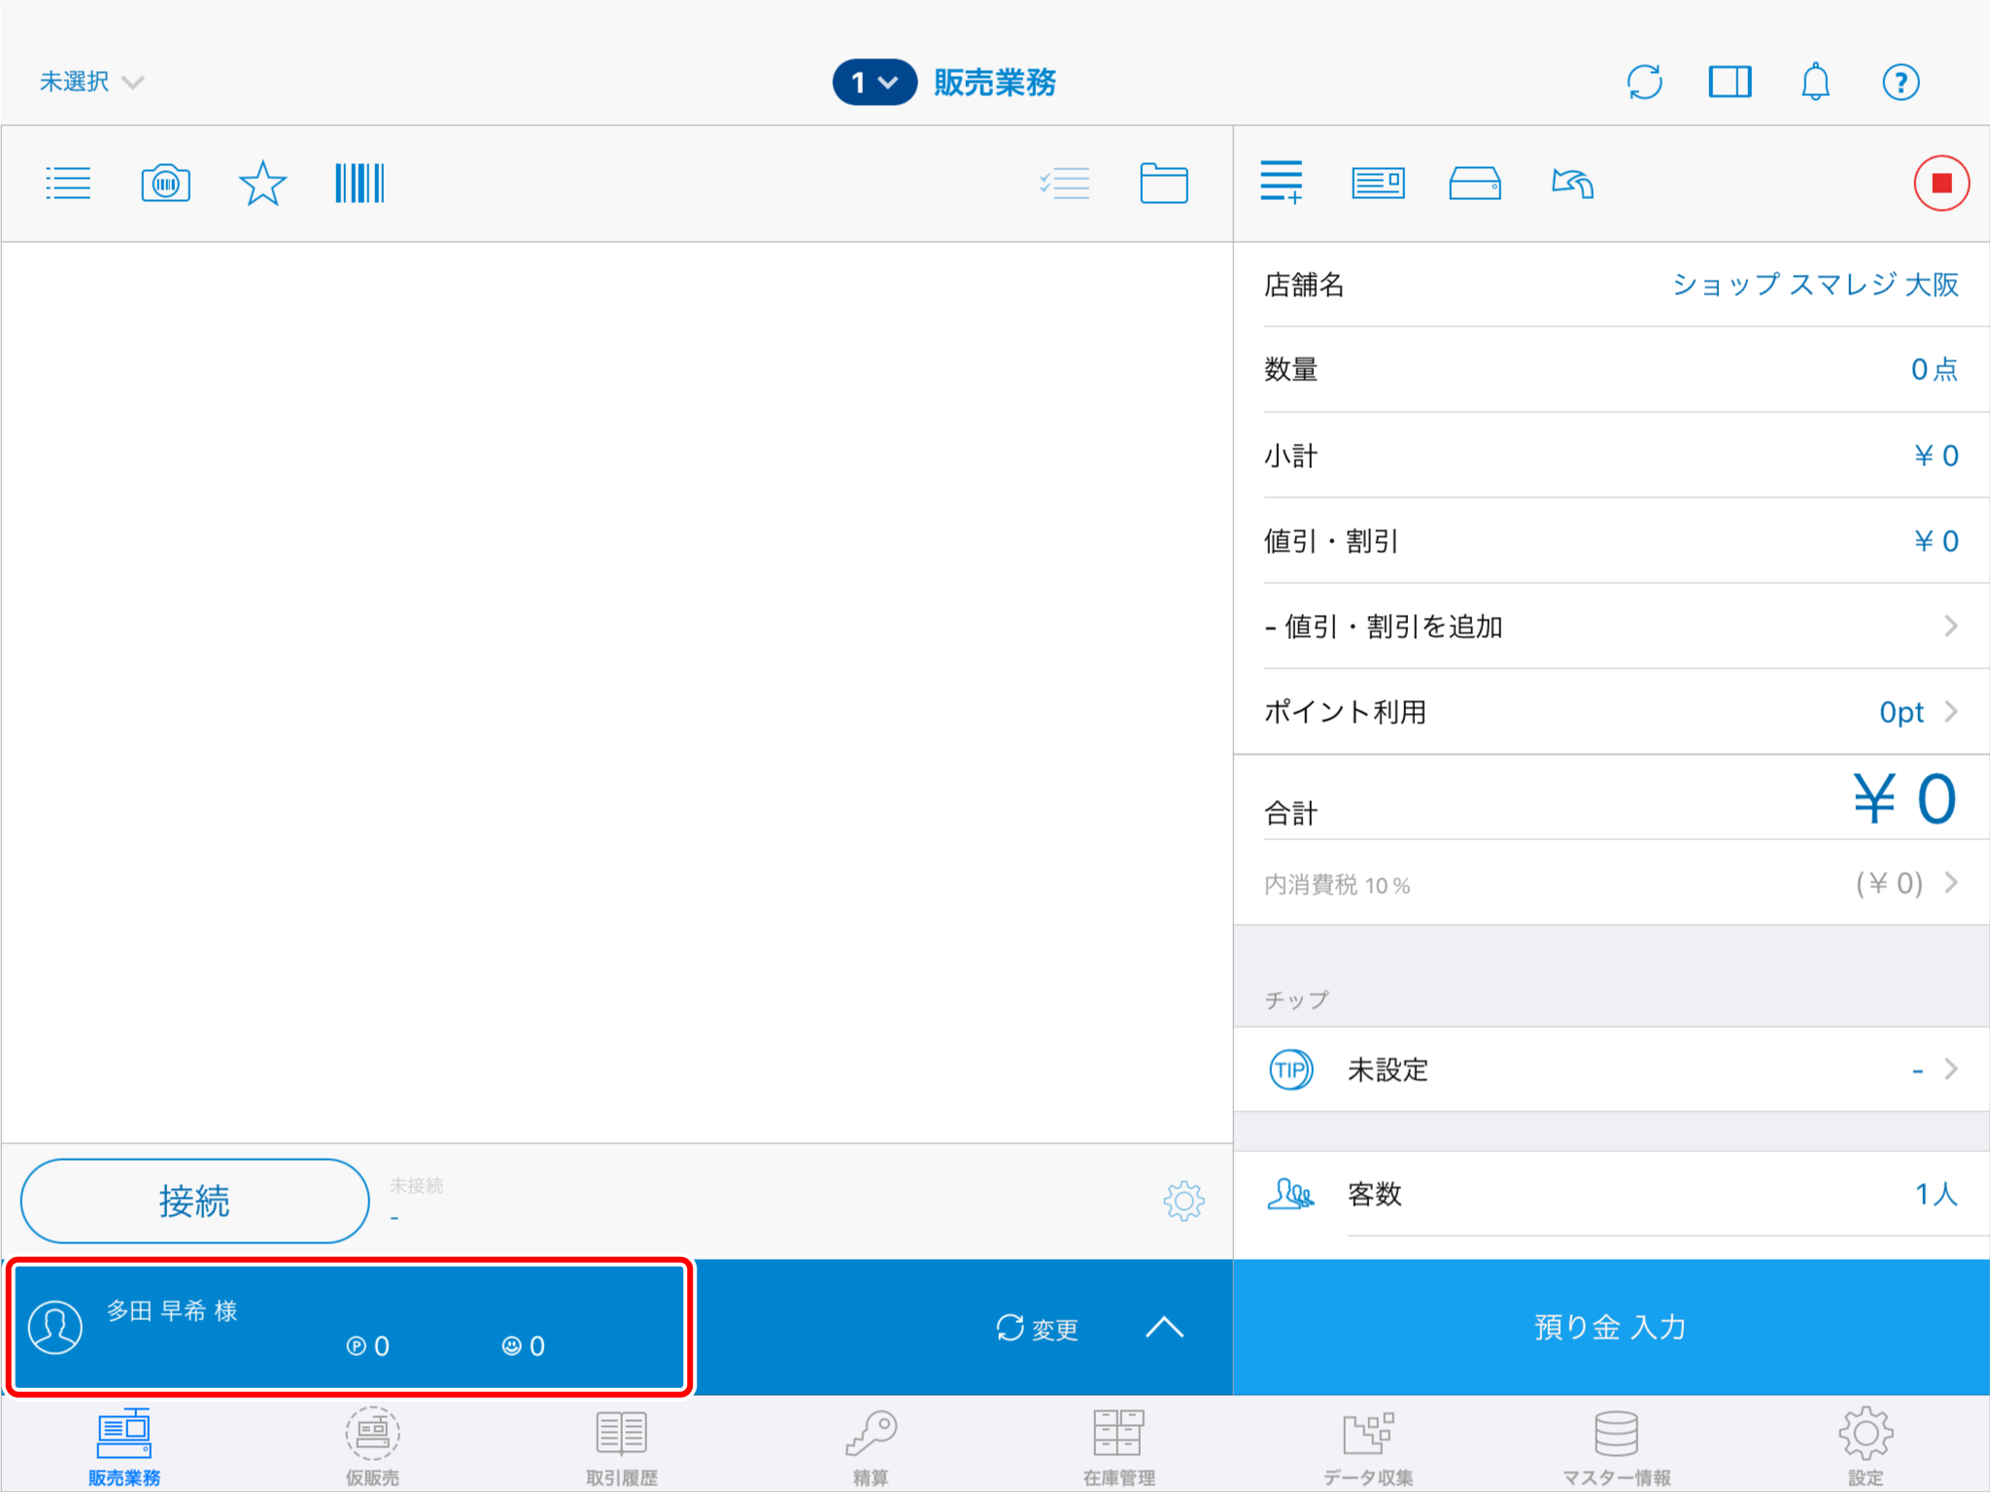Switch to マスター情報 tab
The height and width of the screenshot is (1492, 1990).
pyautogui.click(x=1617, y=1445)
